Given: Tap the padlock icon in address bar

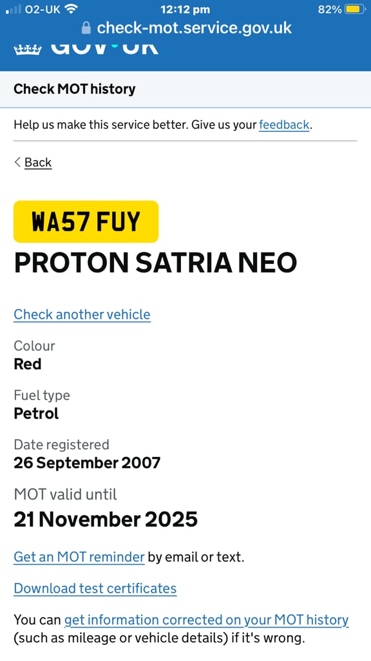Looking at the screenshot, I should [x=86, y=28].
